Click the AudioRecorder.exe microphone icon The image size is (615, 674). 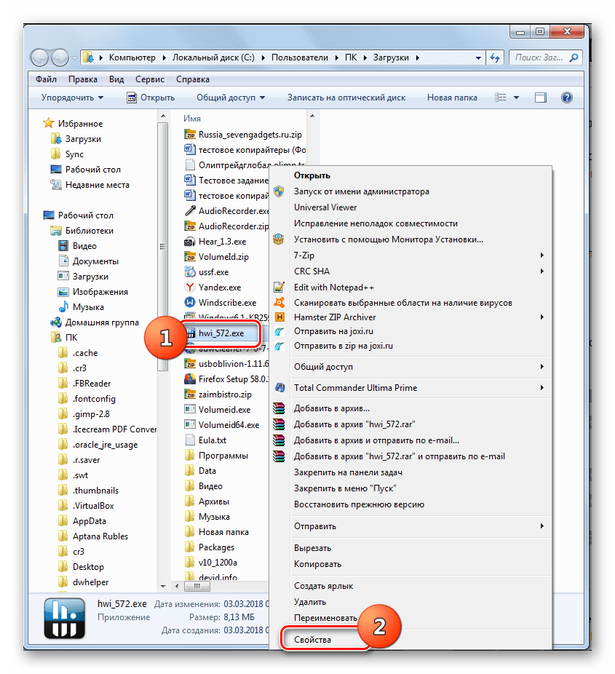coord(189,210)
